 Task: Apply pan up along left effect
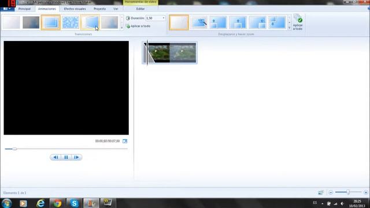pos(219,23)
